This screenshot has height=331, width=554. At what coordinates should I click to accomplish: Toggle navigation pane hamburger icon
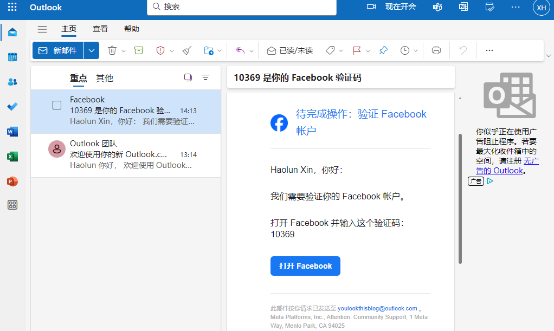click(42, 29)
